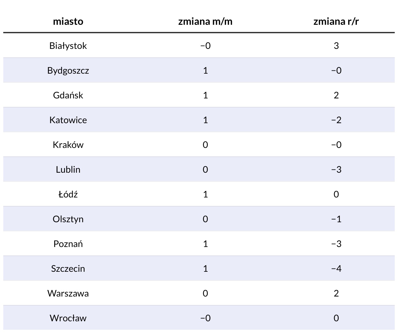Click the Olsztyn row name
Image resolution: width=398 pixels, height=333 pixels.
pos(68,219)
